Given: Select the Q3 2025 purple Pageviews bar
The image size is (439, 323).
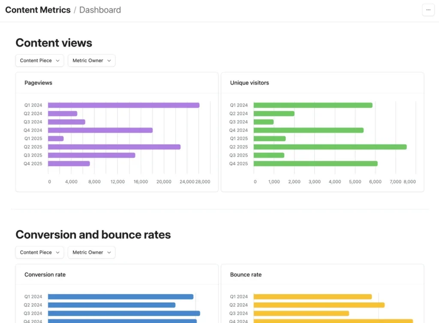Looking at the screenshot, I should 92,155.
